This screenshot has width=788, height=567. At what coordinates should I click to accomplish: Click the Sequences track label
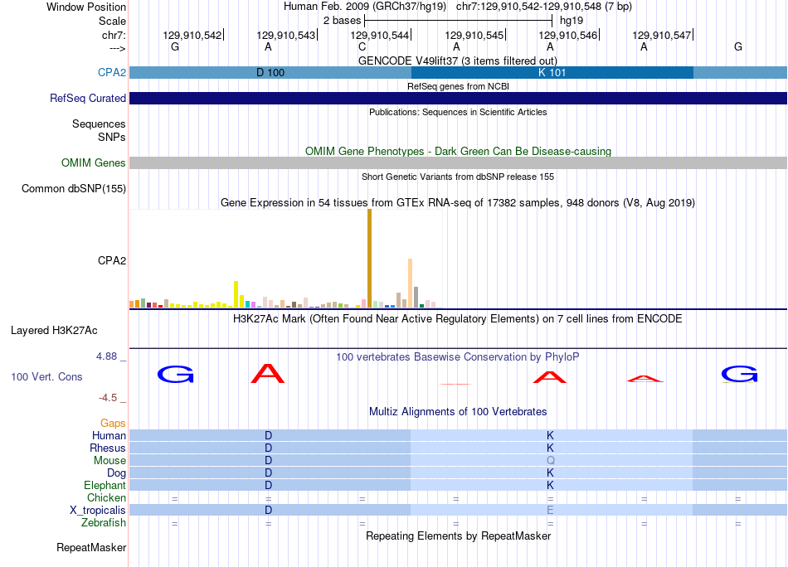point(99,124)
